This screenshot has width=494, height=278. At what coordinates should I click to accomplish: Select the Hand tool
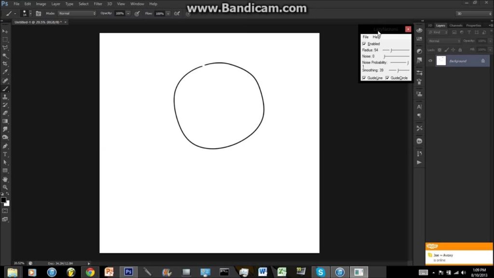[5, 179]
